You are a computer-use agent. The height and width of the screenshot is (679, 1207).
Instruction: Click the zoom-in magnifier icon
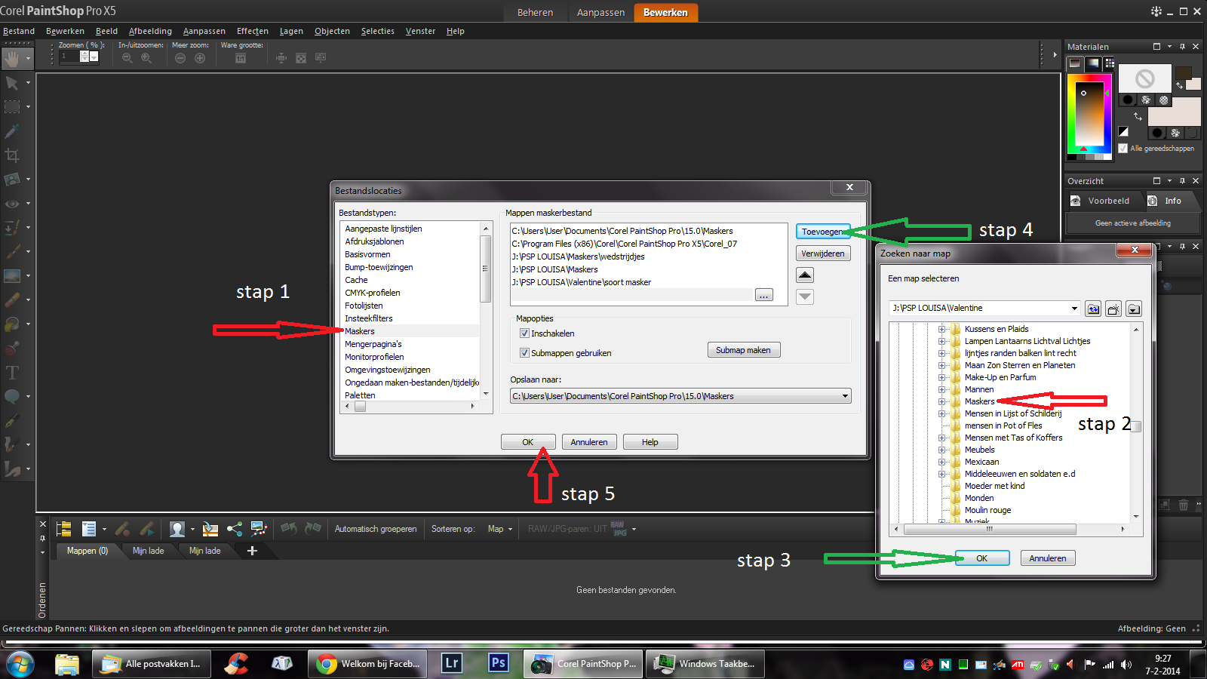(146, 58)
